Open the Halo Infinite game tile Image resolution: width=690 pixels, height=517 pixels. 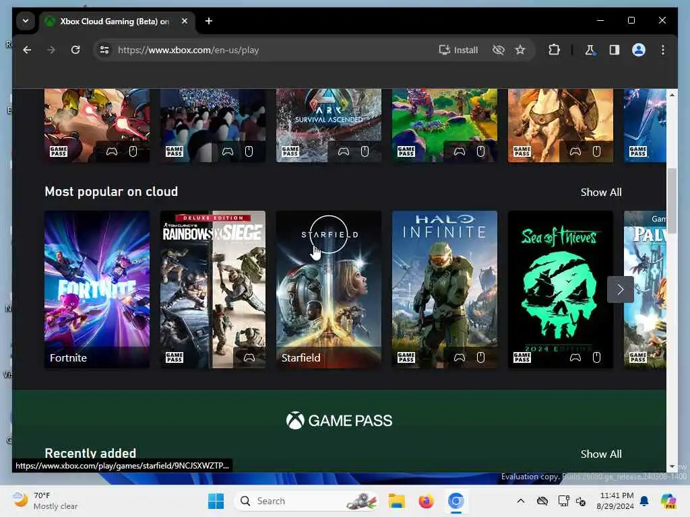pos(445,289)
